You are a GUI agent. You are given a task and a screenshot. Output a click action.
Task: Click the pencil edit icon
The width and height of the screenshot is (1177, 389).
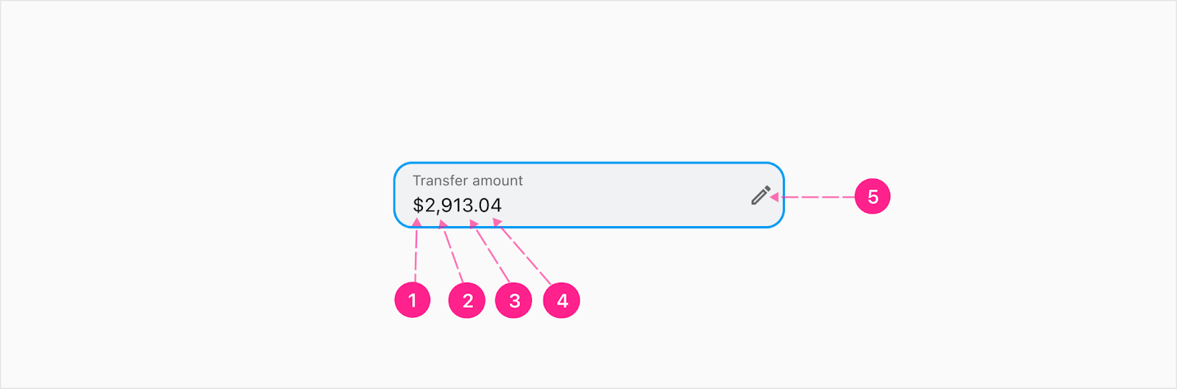coord(761,195)
